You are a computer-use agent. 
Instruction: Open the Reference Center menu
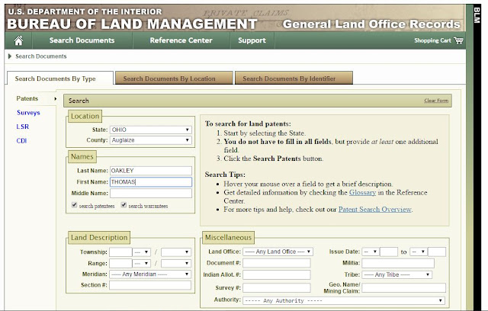[x=181, y=40]
